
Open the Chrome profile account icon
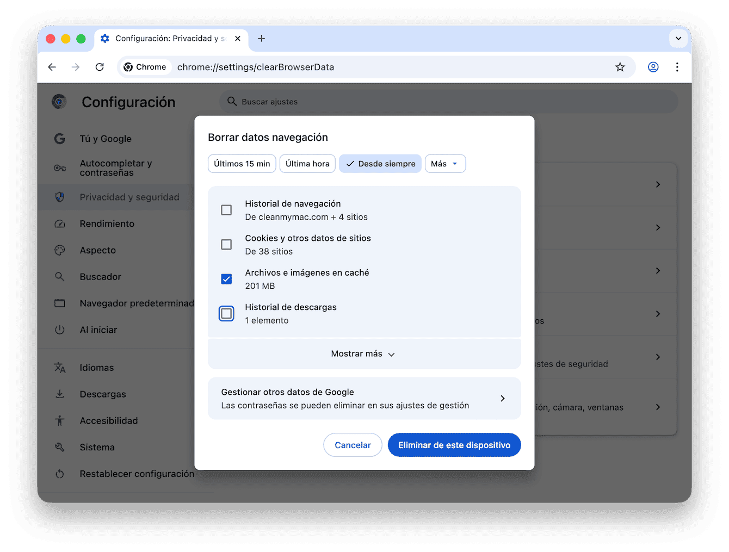[653, 67]
